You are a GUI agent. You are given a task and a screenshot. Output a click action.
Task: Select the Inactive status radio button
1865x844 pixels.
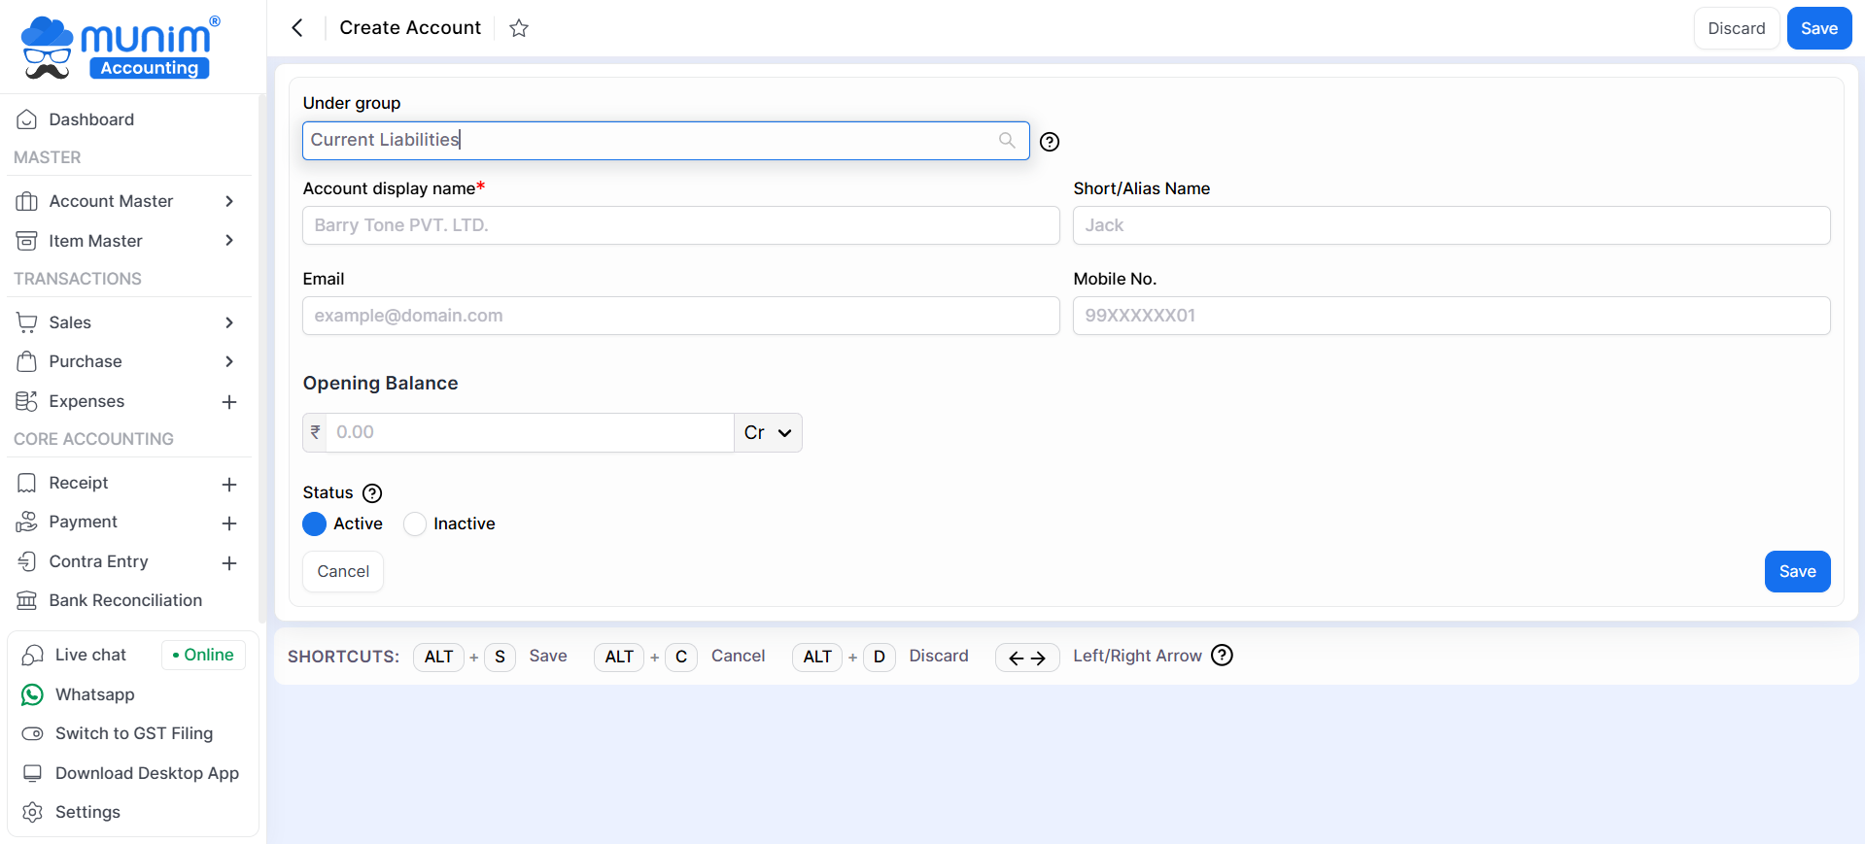tap(415, 524)
